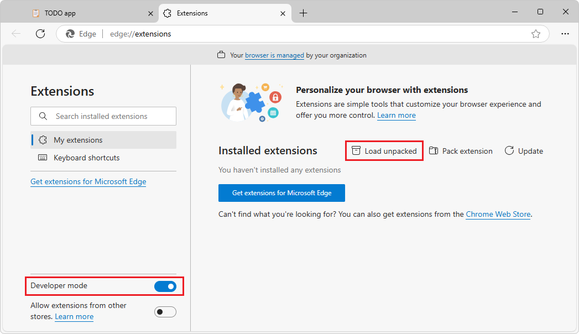Select My extensions in sidebar

pos(103,140)
